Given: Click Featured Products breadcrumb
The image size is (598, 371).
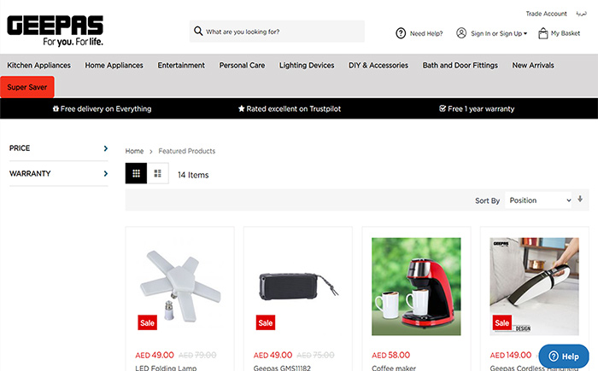Looking at the screenshot, I should point(187,151).
